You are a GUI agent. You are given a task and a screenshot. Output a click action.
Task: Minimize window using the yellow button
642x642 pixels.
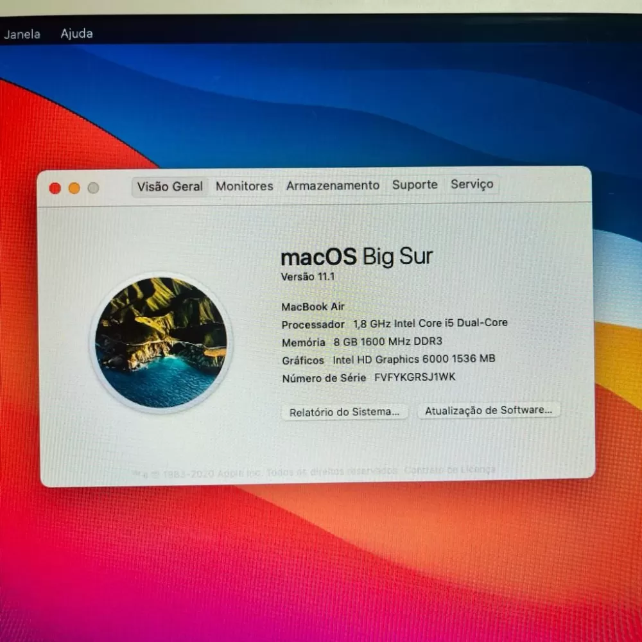click(74, 188)
